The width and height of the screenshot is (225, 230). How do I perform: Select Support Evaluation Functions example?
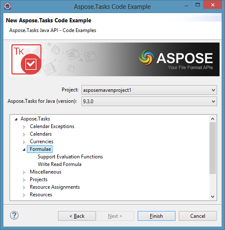pos(70,157)
